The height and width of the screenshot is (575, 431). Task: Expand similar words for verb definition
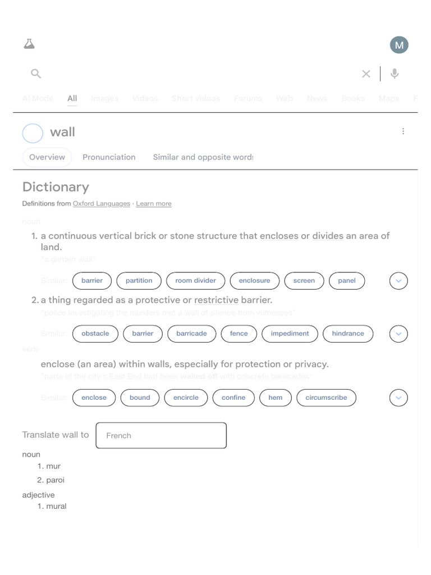click(398, 398)
